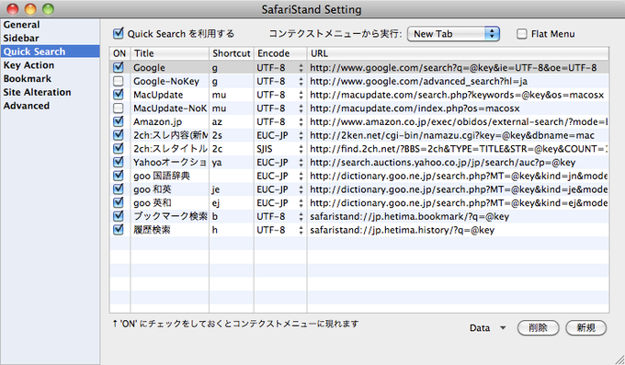
Task: Uncheck the ON box for MacUpdate
Action: click(x=119, y=94)
